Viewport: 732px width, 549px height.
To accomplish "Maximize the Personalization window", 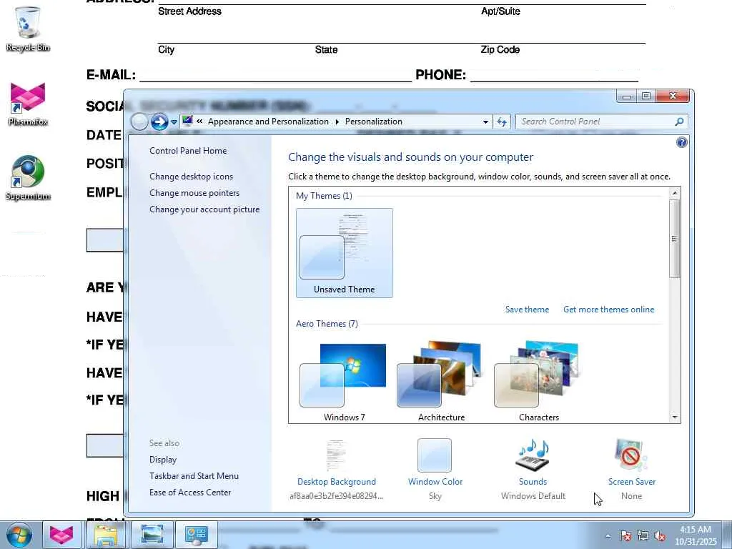I will coord(646,97).
